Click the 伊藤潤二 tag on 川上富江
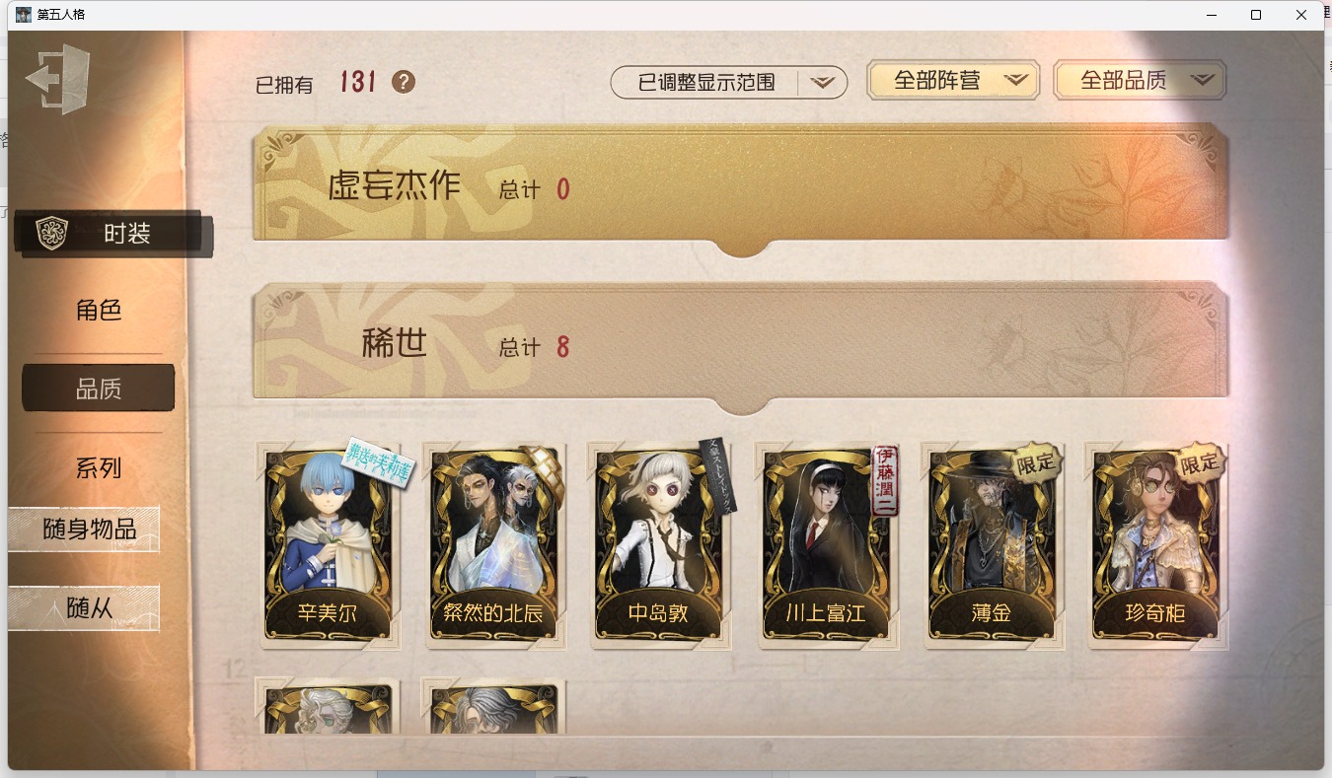The image size is (1332, 778). [x=884, y=480]
